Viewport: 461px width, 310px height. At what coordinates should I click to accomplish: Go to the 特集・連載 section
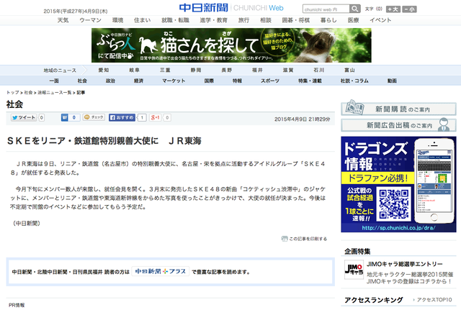pyautogui.click(x=310, y=81)
